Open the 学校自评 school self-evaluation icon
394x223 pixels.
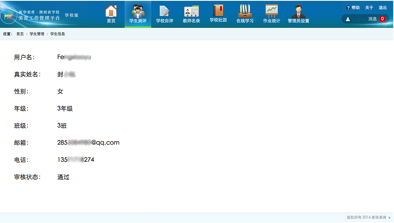pyautogui.click(x=164, y=11)
